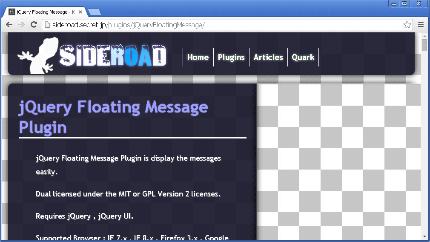
Task: Open the Chrome hamburger menu
Action: (421, 25)
